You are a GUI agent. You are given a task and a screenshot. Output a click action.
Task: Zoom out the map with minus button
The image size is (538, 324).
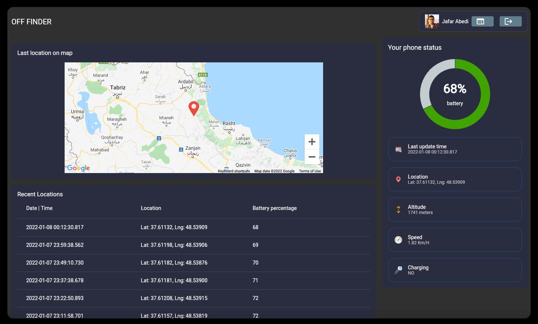point(312,157)
